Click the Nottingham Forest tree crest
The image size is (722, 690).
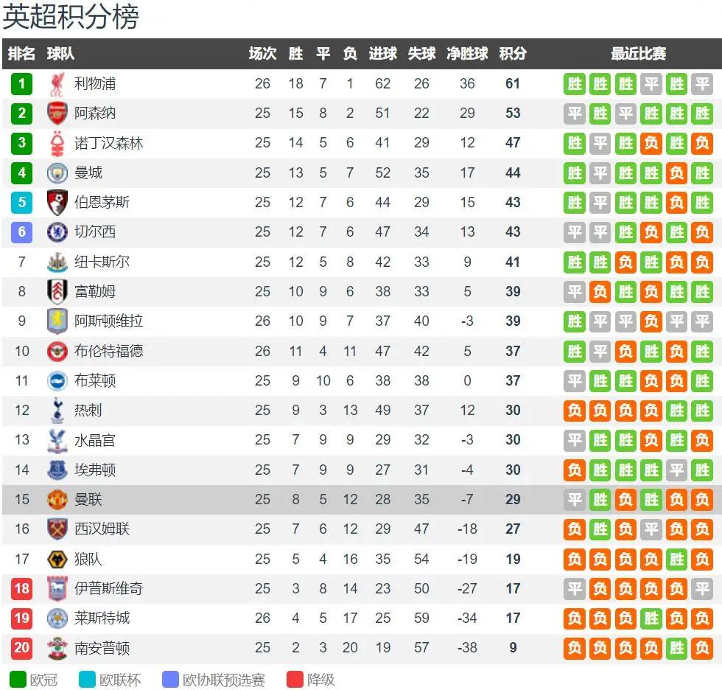tap(57, 143)
